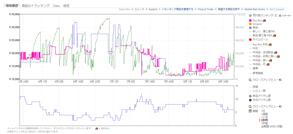Click the sub-rank hierarchy icon
This screenshot has height=134, width=293.
(x=280, y=15)
